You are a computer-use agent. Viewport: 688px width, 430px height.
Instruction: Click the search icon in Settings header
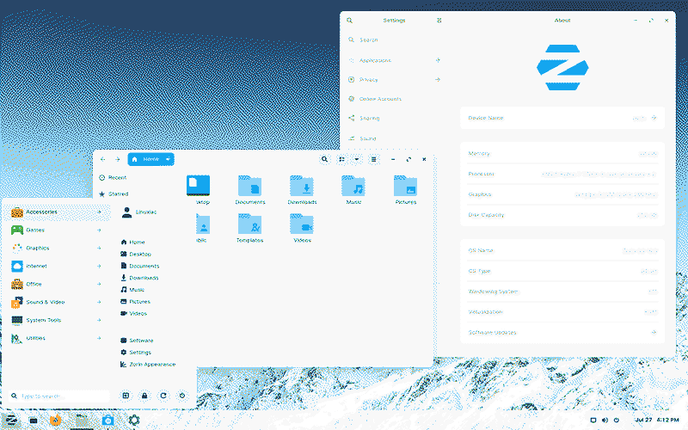[x=350, y=21]
